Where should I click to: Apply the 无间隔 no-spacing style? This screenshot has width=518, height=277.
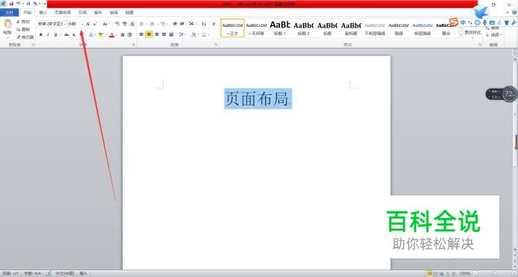point(256,28)
